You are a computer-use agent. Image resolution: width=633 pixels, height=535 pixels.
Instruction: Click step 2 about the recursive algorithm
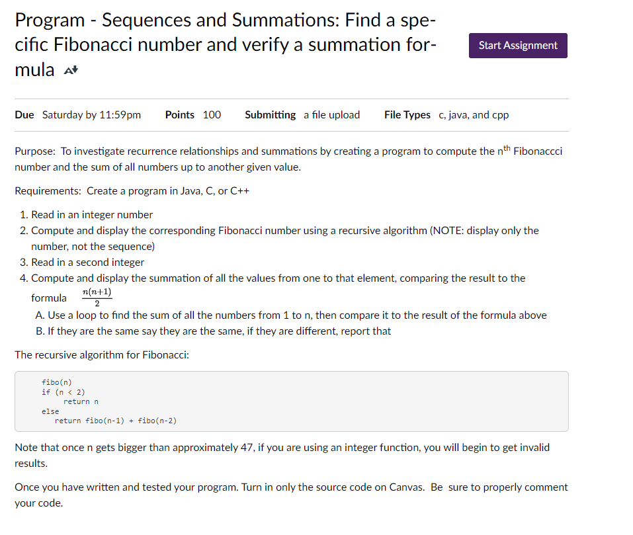(284, 230)
